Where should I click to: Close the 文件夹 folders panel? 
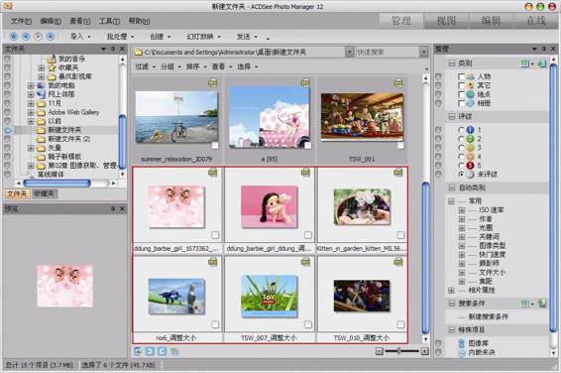click(122, 49)
